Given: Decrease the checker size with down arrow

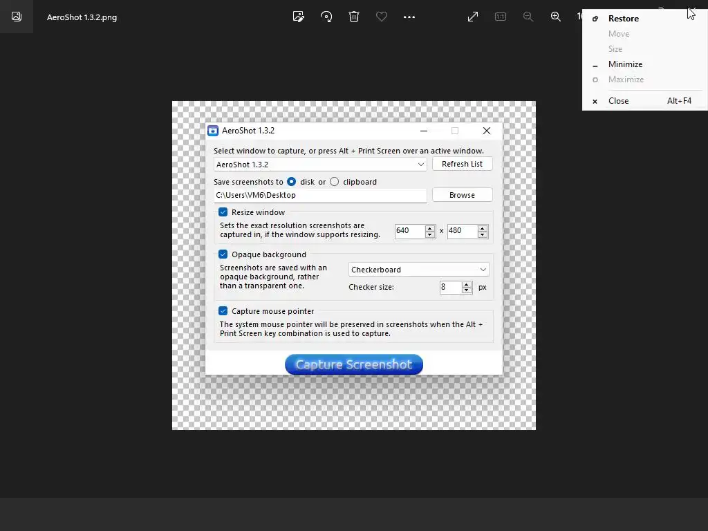Looking at the screenshot, I should tap(467, 290).
